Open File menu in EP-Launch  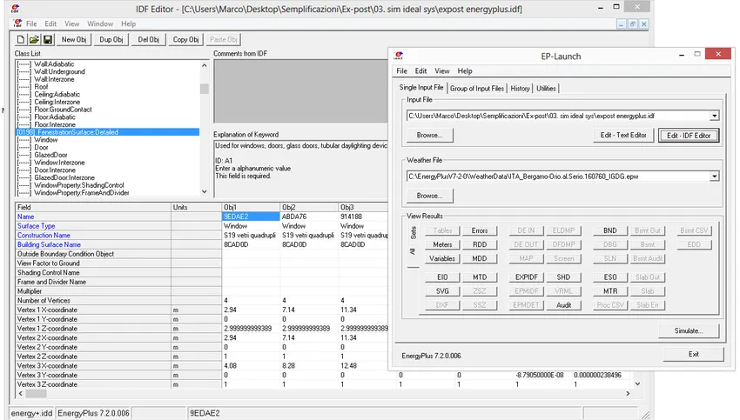click(x=401, y=71)
